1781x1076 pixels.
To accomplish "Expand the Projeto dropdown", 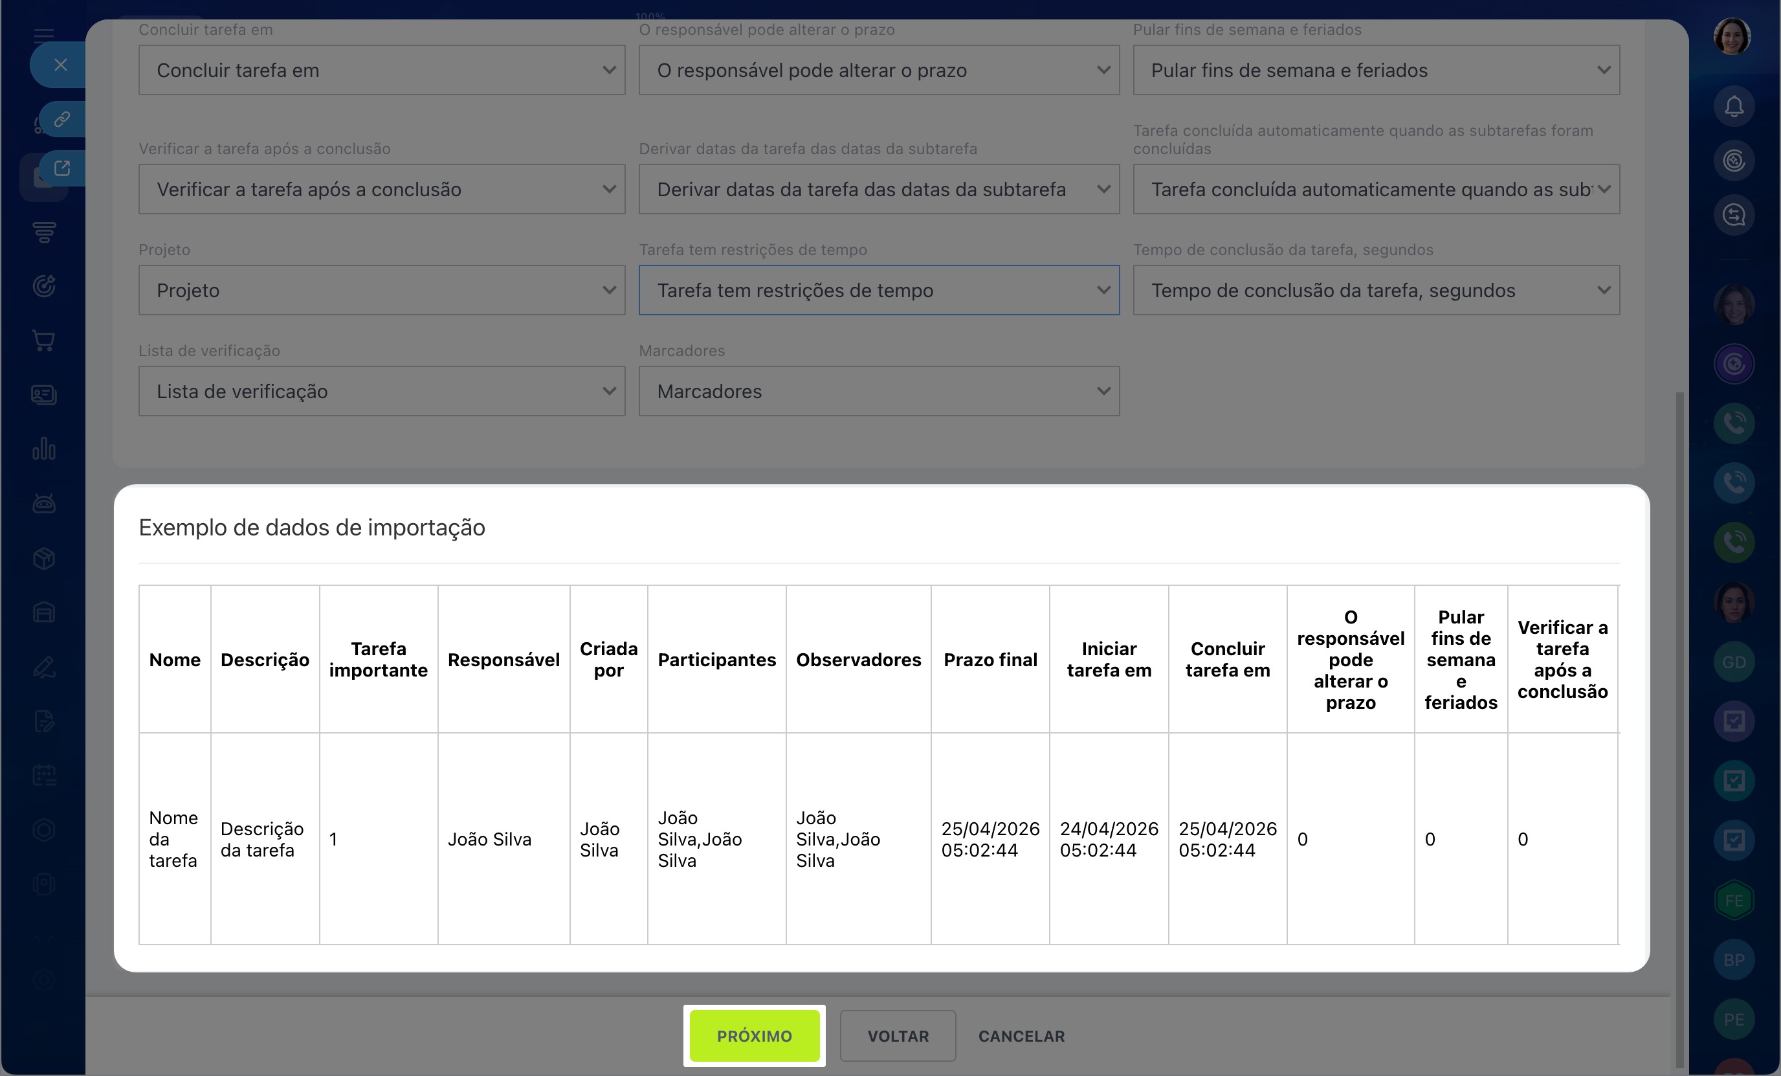I will click(382, 290).
